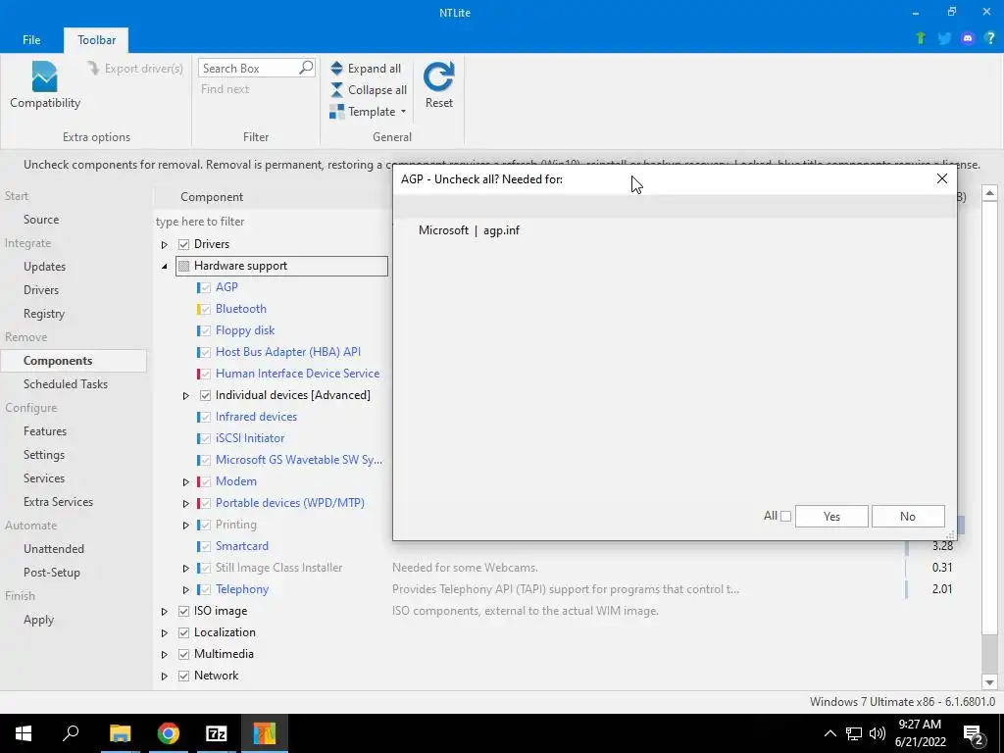Go to the Source page

pyautogui.click(x=41, y=219)
